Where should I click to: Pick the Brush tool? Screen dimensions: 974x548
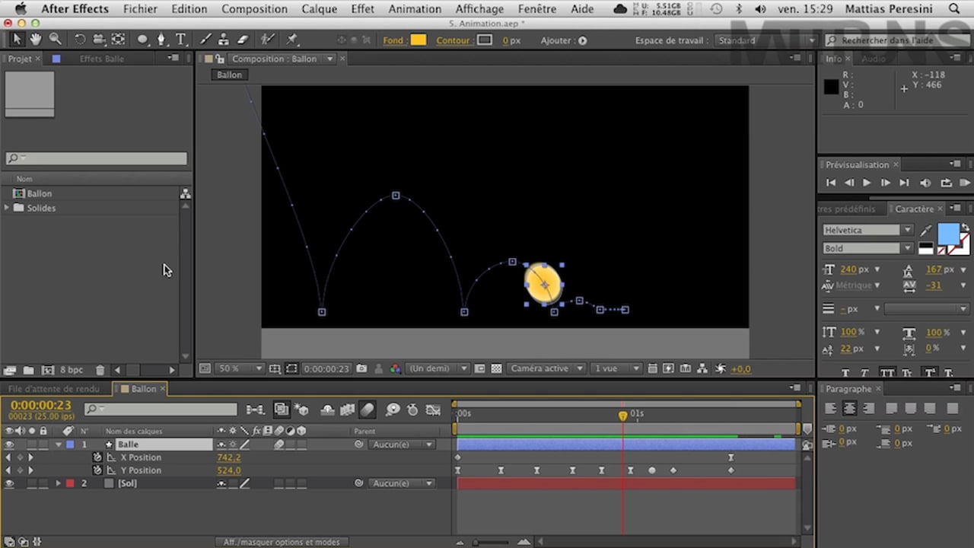(x=205, y=40)
